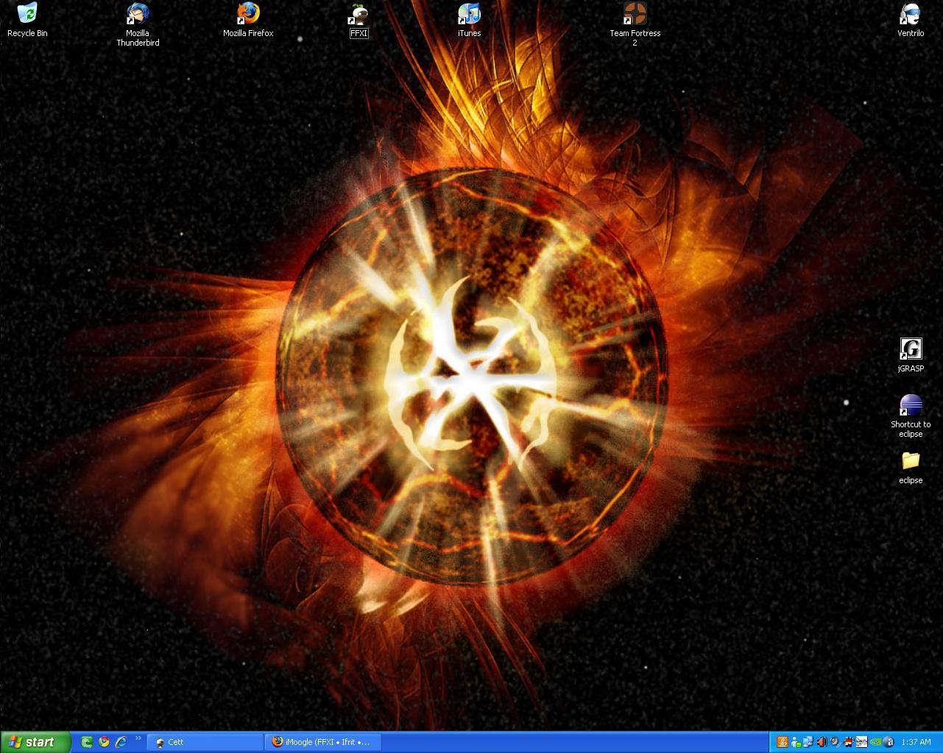Click the NVIDIA tray icon
Image resolution: width=943 pixels, height=753 pixels.
pyautogui.click(x=875, y=742)
